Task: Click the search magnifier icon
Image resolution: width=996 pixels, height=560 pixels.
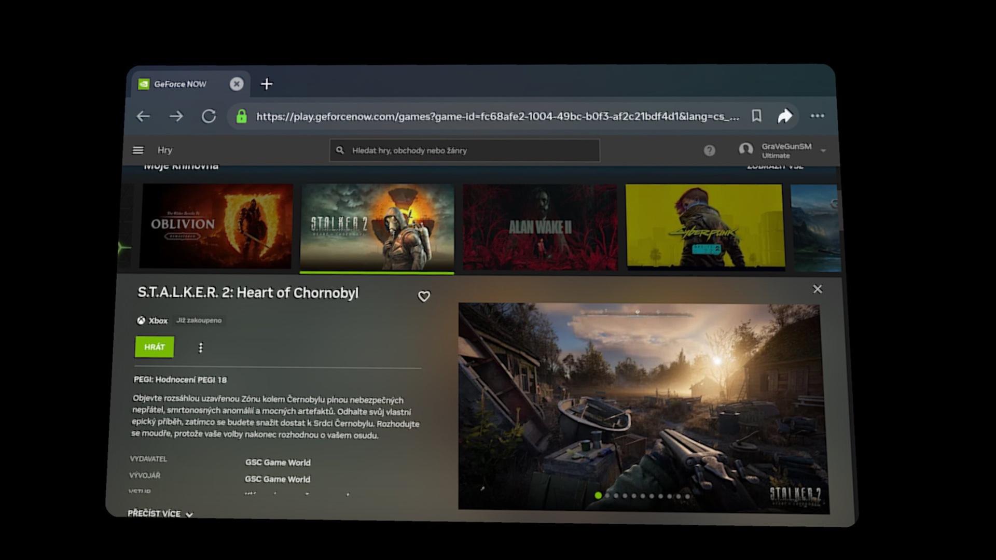Action: 340,150
